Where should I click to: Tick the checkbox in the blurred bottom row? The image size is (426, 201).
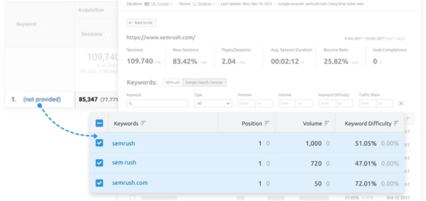(133, 198)
